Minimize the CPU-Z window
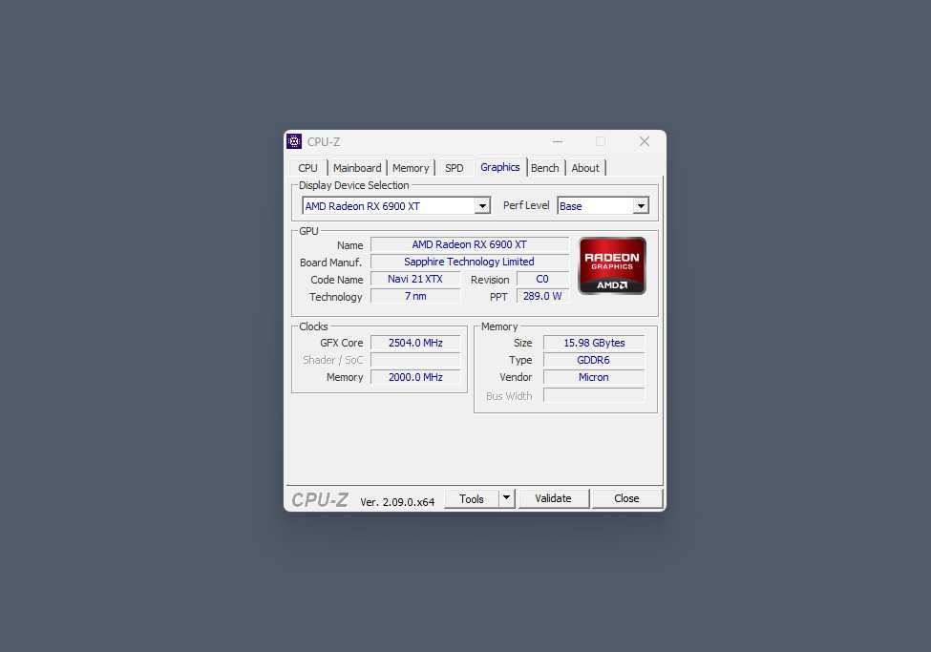Image resolution: width=931 pixels, height=652 pixels. 557,141
